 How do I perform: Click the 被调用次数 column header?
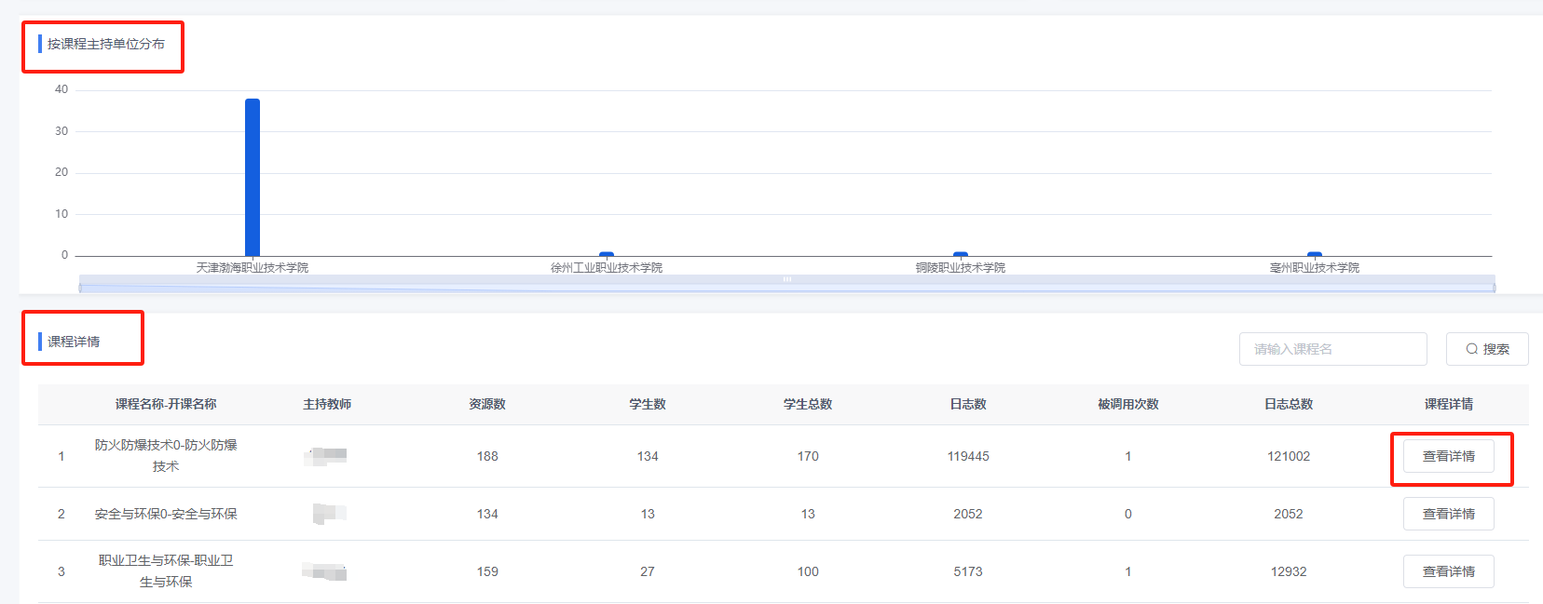coord(1128,404)
